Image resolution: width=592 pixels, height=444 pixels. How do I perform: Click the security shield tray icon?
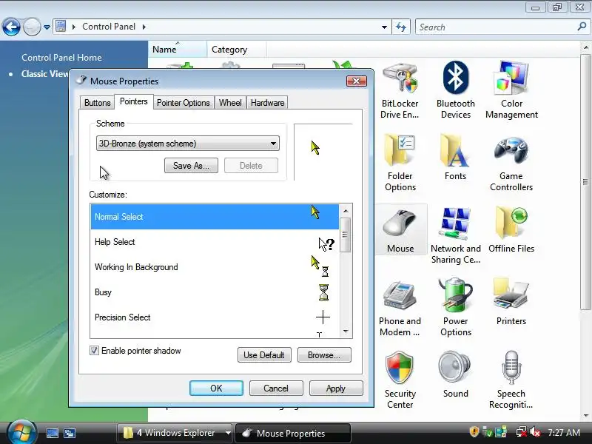point(474,431)
